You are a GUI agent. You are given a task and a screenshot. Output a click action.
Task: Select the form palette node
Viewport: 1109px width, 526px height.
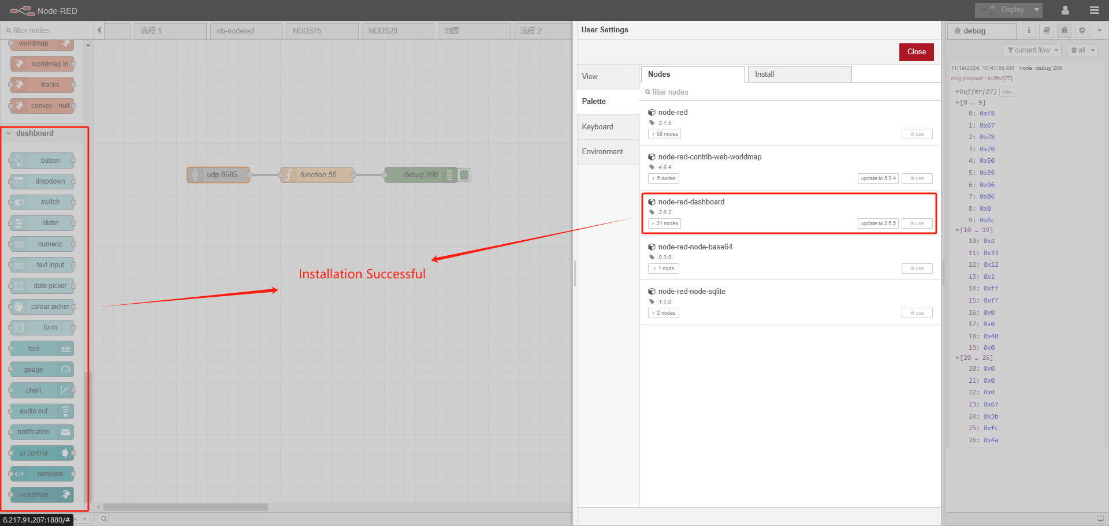point(42,327)
